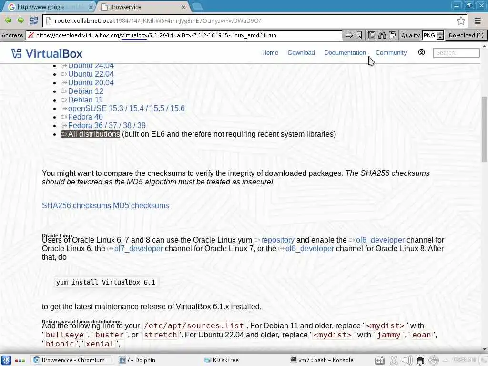Click the scrollbar down arrow
This screenshot has height=366, width=488.
pyautogui.click(x=484, y=349)
